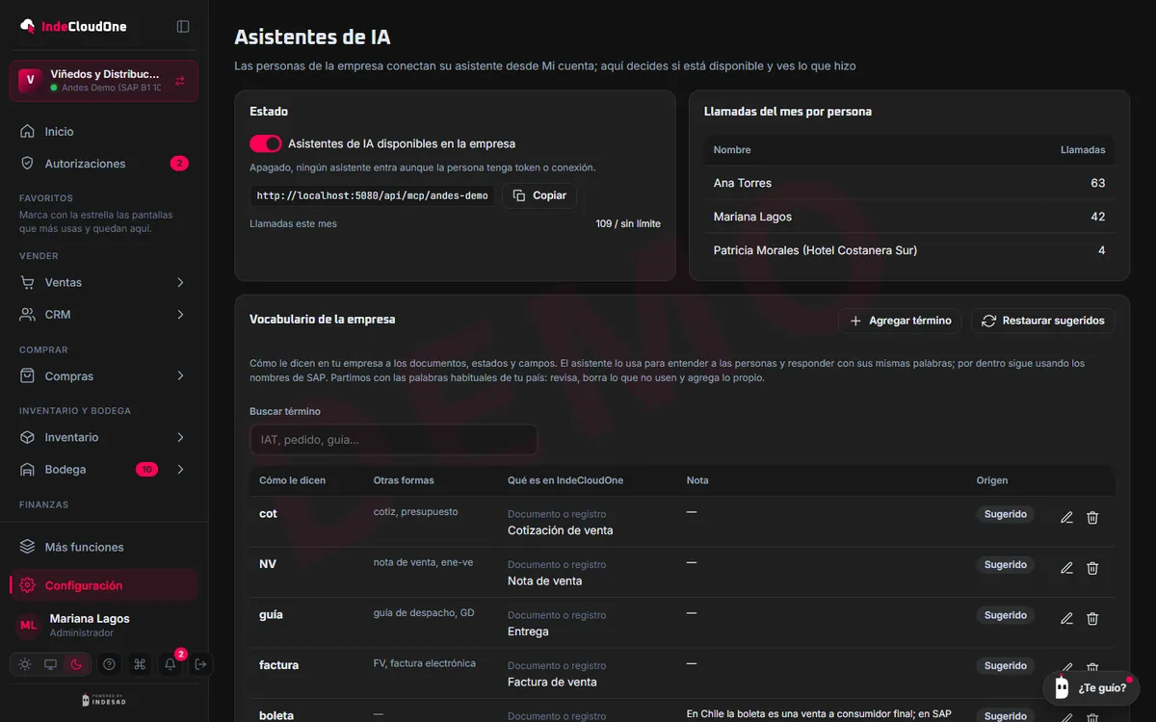Click the IndeCloudOne logo

(73, 26)
